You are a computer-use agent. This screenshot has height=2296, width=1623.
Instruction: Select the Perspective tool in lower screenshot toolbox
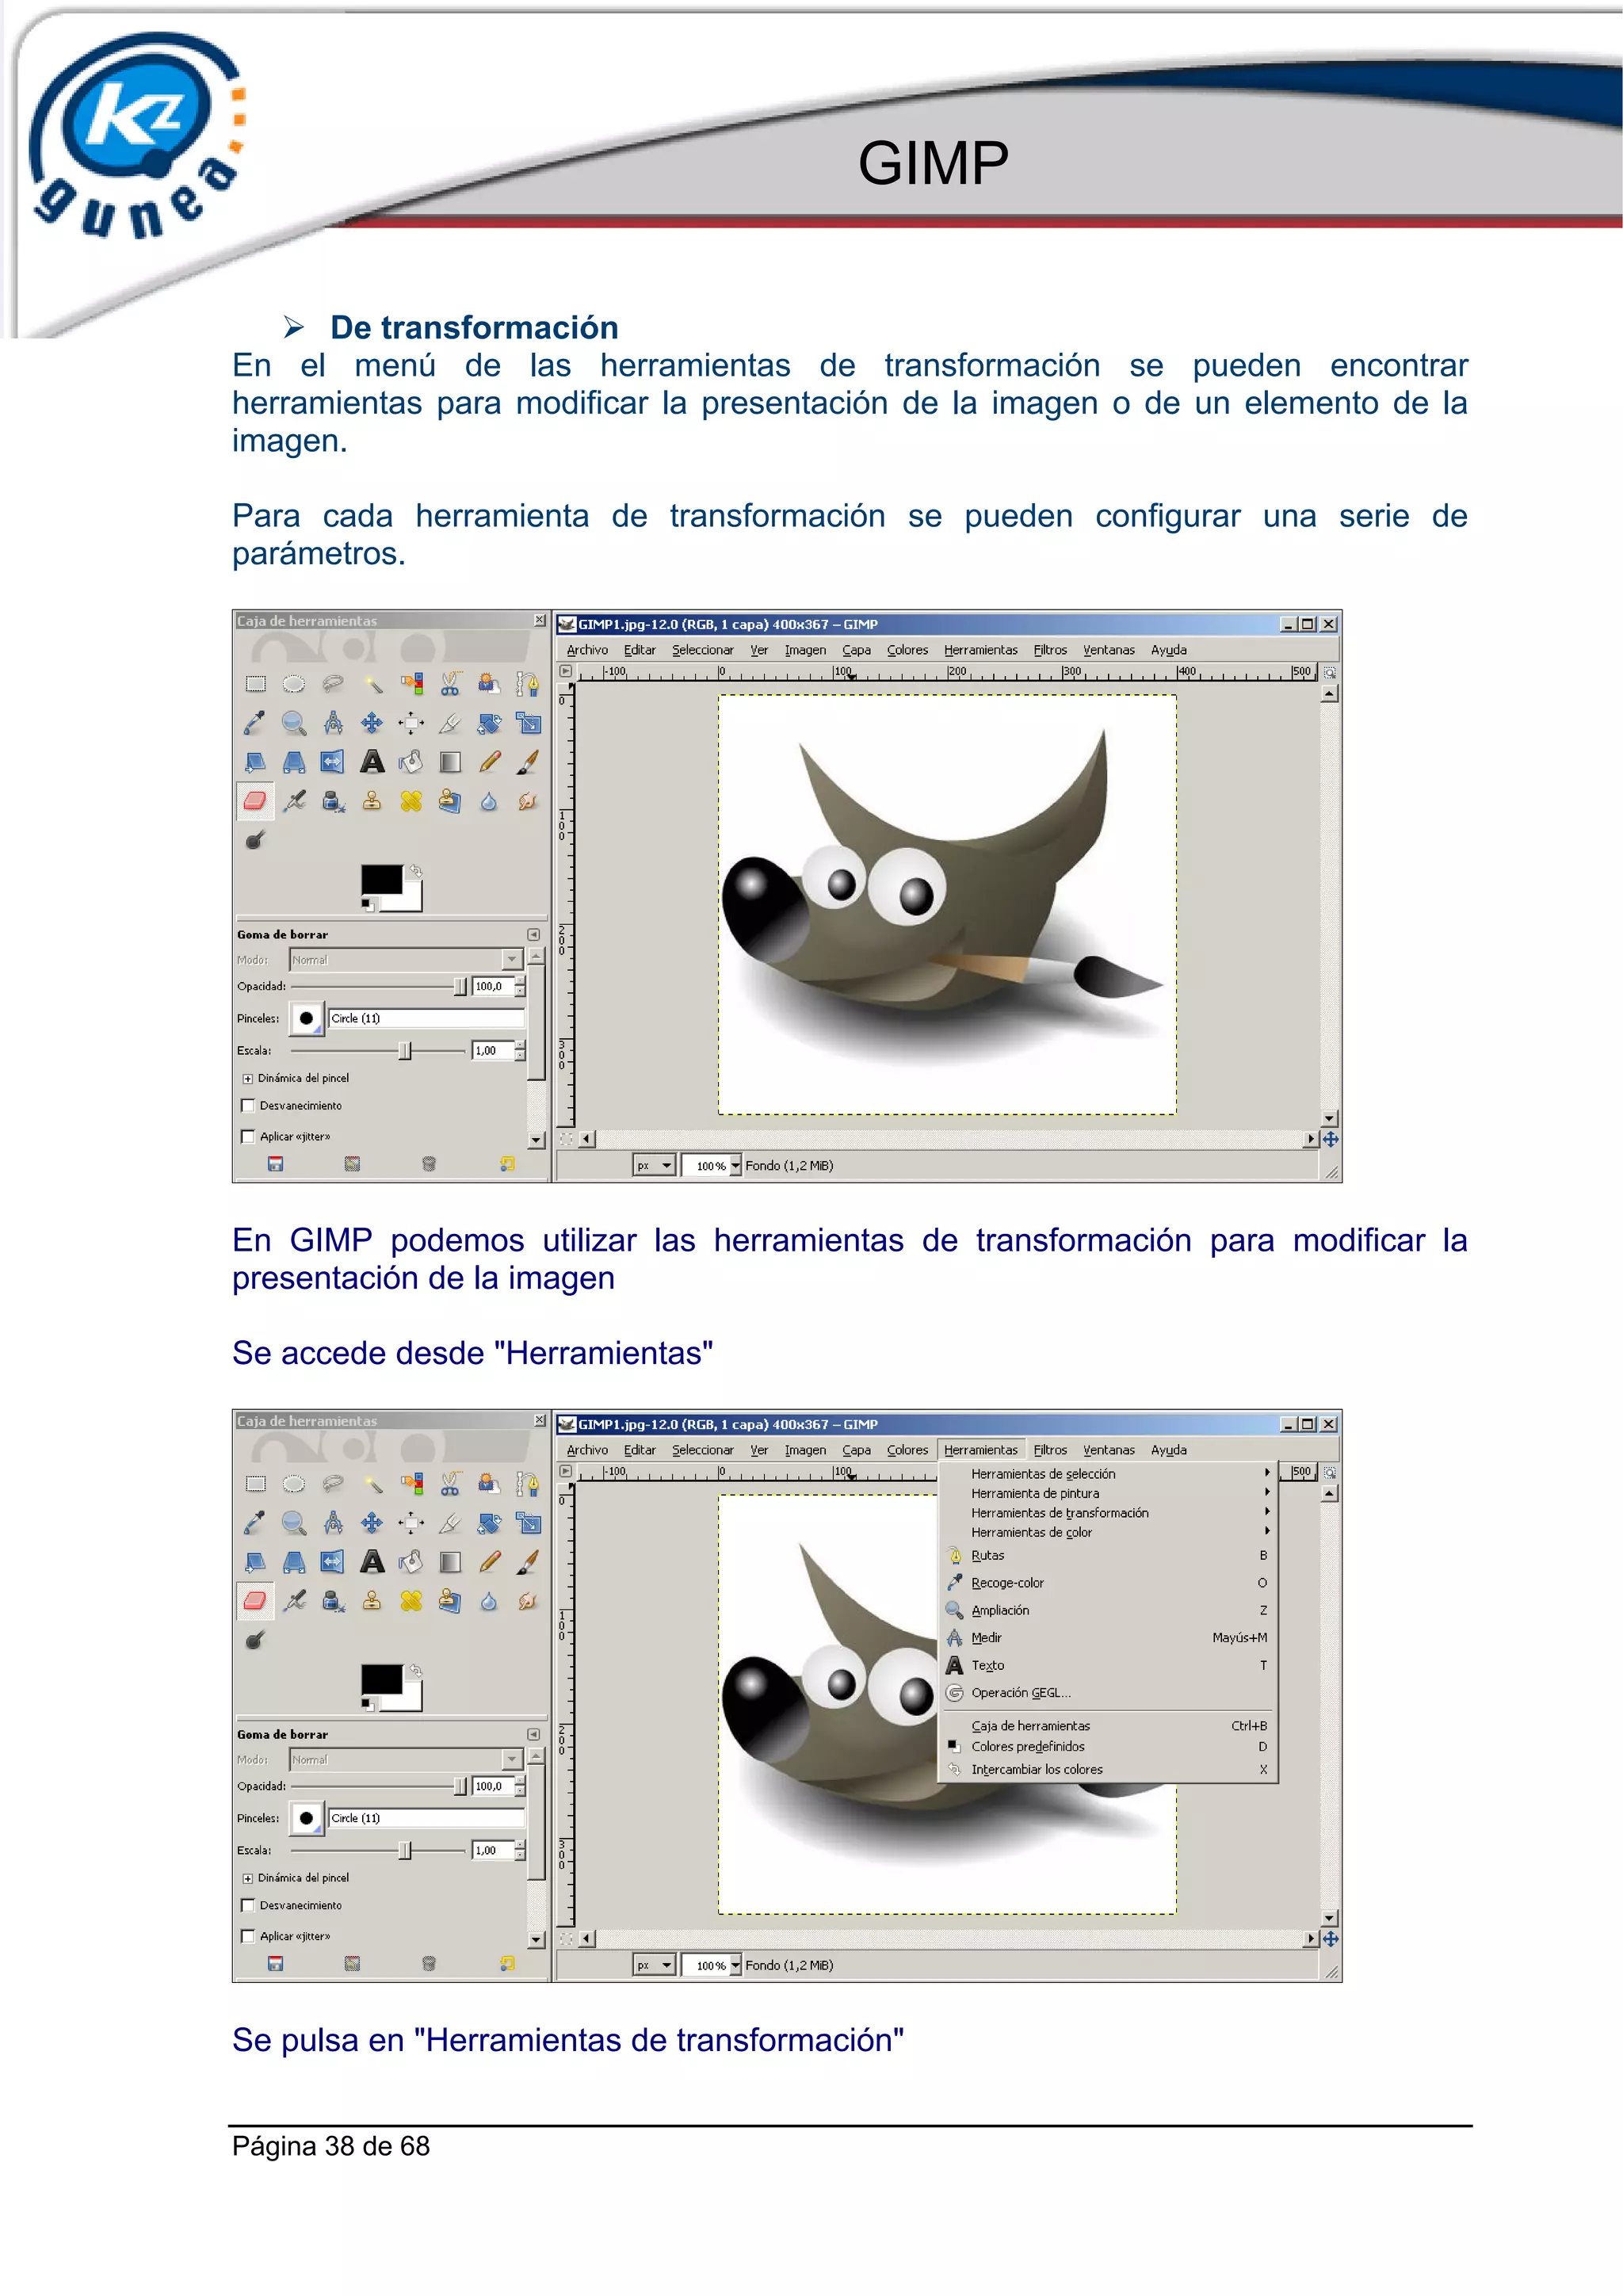pyautogui.click(x=294, y=1562)
